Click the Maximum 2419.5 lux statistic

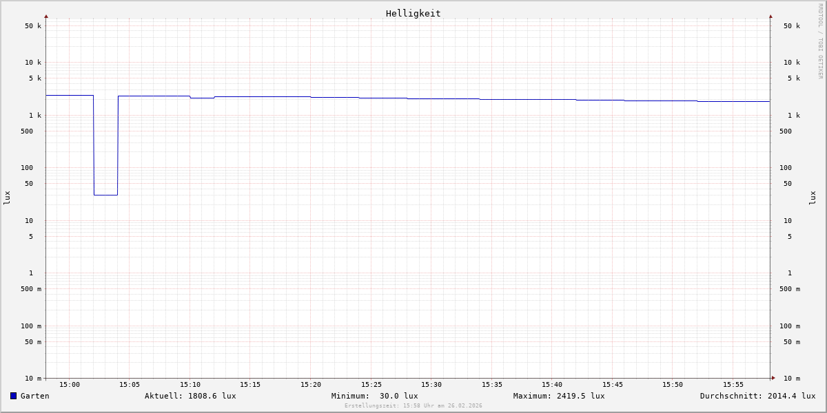(559, 396)
